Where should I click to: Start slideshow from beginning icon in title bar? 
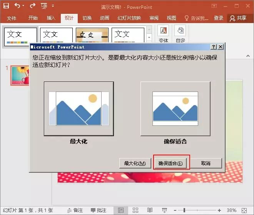pyautogui.click(x=44, y=6)
